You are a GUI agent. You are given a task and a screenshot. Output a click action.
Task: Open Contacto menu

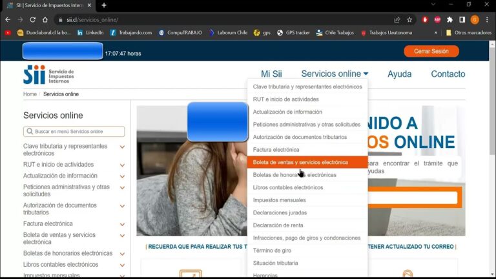pyautogui.click(x=448, y=74)
